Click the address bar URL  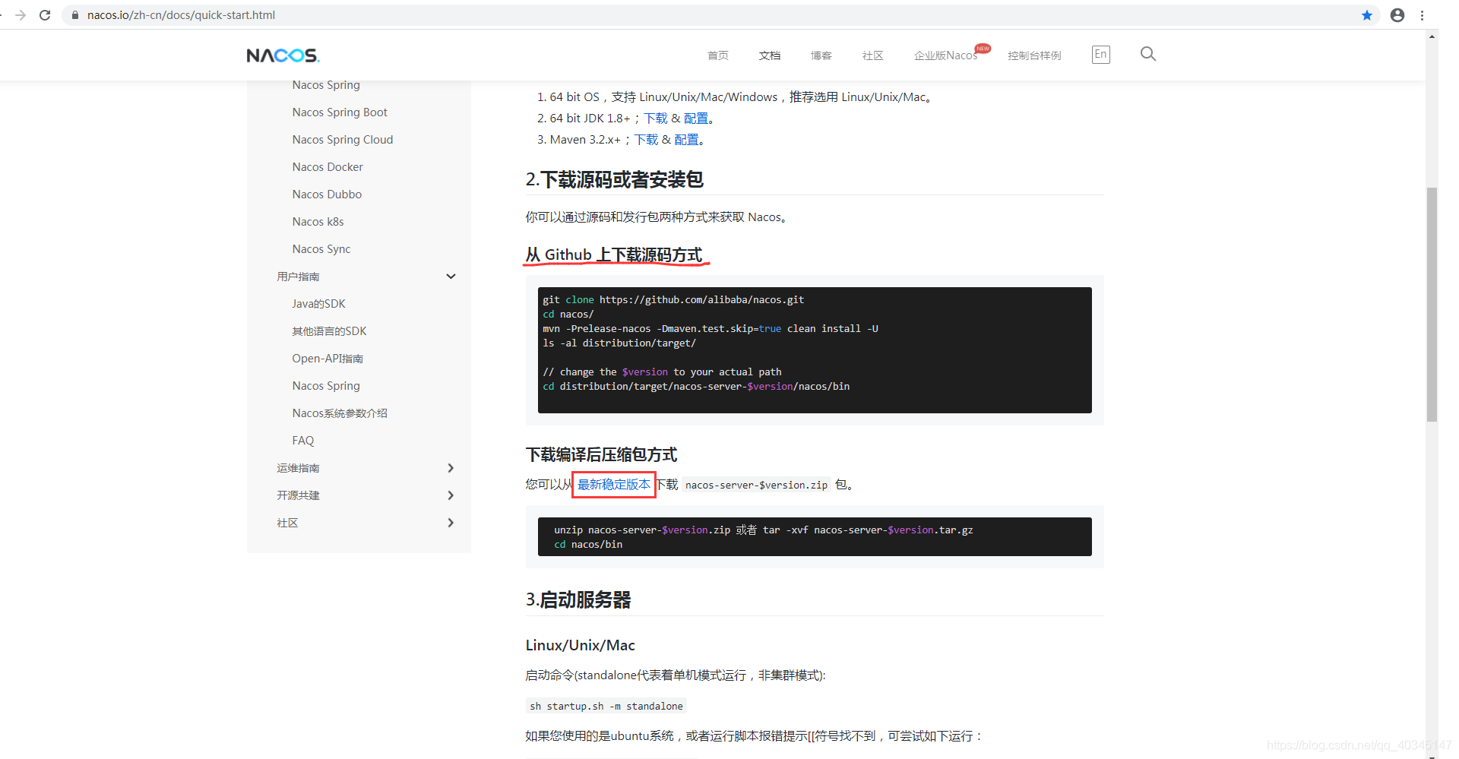(x=181, y=15)
